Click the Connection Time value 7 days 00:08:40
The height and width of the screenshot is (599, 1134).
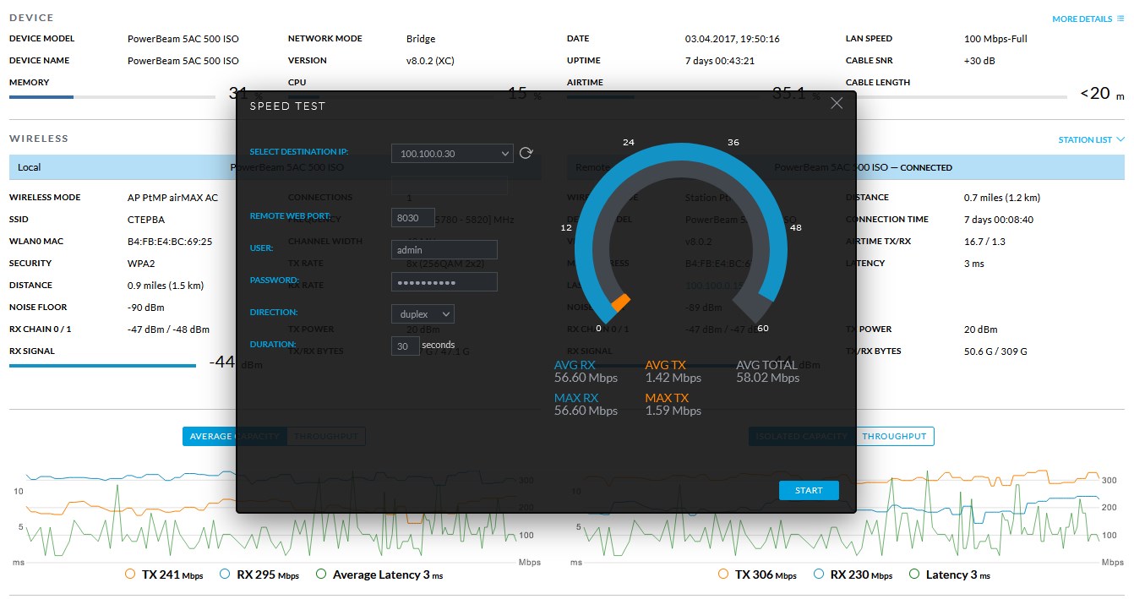[999, 220]
